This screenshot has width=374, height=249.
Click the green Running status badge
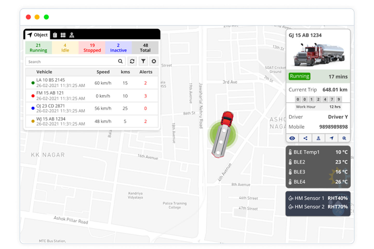tap(299, 76)
